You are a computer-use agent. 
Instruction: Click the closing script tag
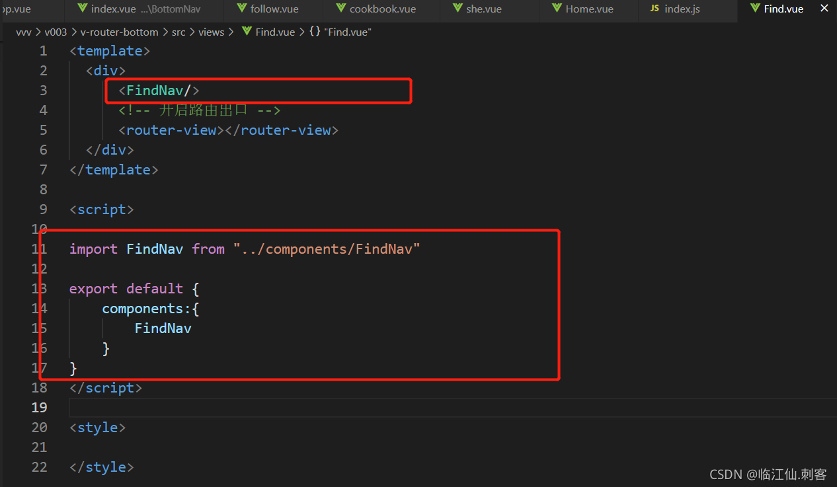point(106,388)
